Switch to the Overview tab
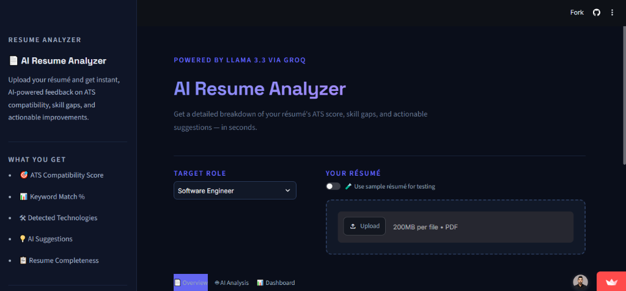Viewport: 626px width, 291px height. click(191, 282)
